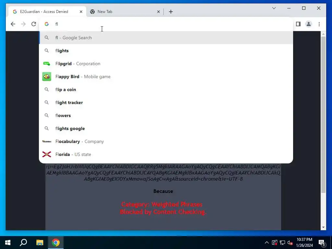332x249 pixels.
Task: Open Chrome's three-dot menu
Action: [319, 24]
